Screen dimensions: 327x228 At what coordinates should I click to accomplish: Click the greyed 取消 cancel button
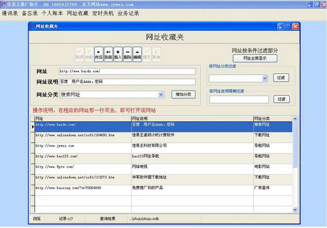pos(156,55)
